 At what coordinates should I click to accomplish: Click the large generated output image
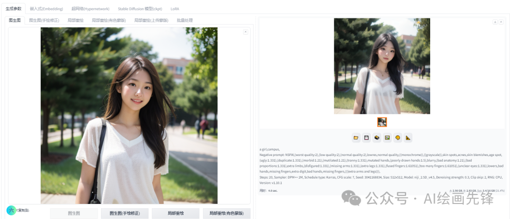click(382, 66)
